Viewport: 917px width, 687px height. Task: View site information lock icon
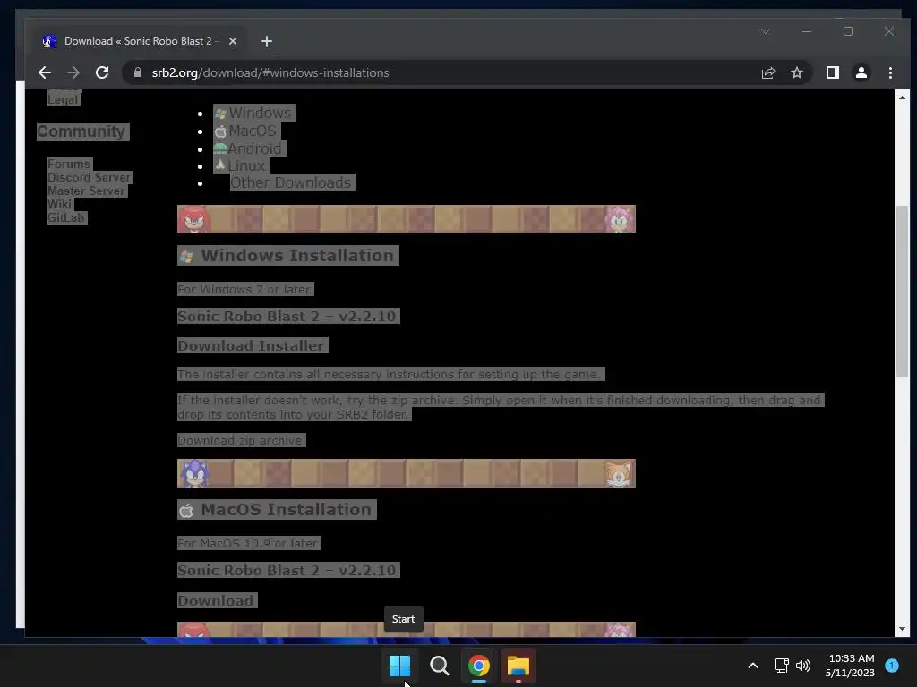click(138, 72)
